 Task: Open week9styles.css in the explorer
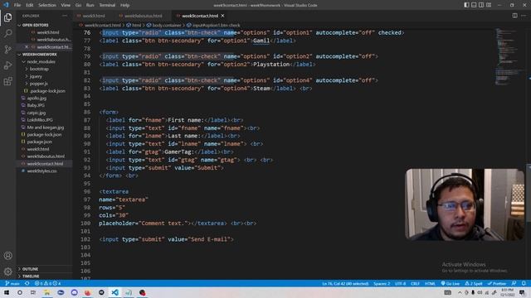coord(41,171)
